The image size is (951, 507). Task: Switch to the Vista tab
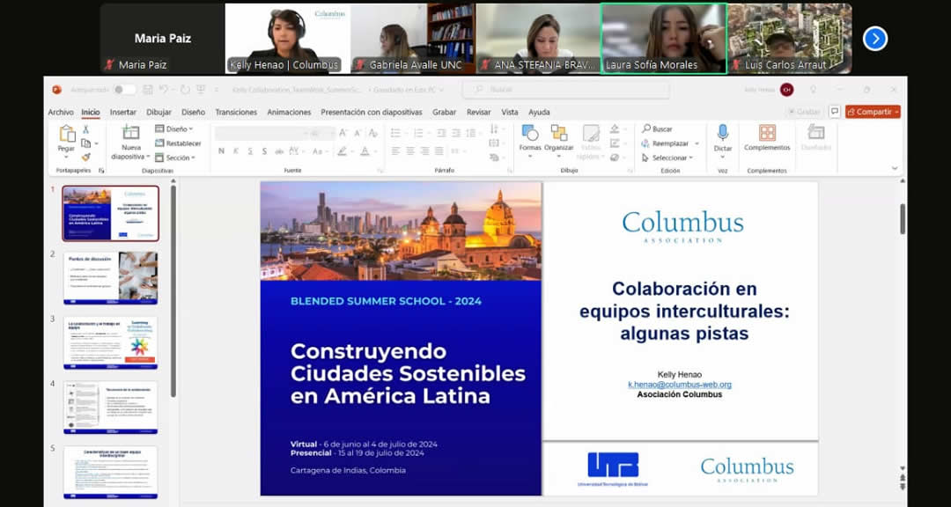510,112
